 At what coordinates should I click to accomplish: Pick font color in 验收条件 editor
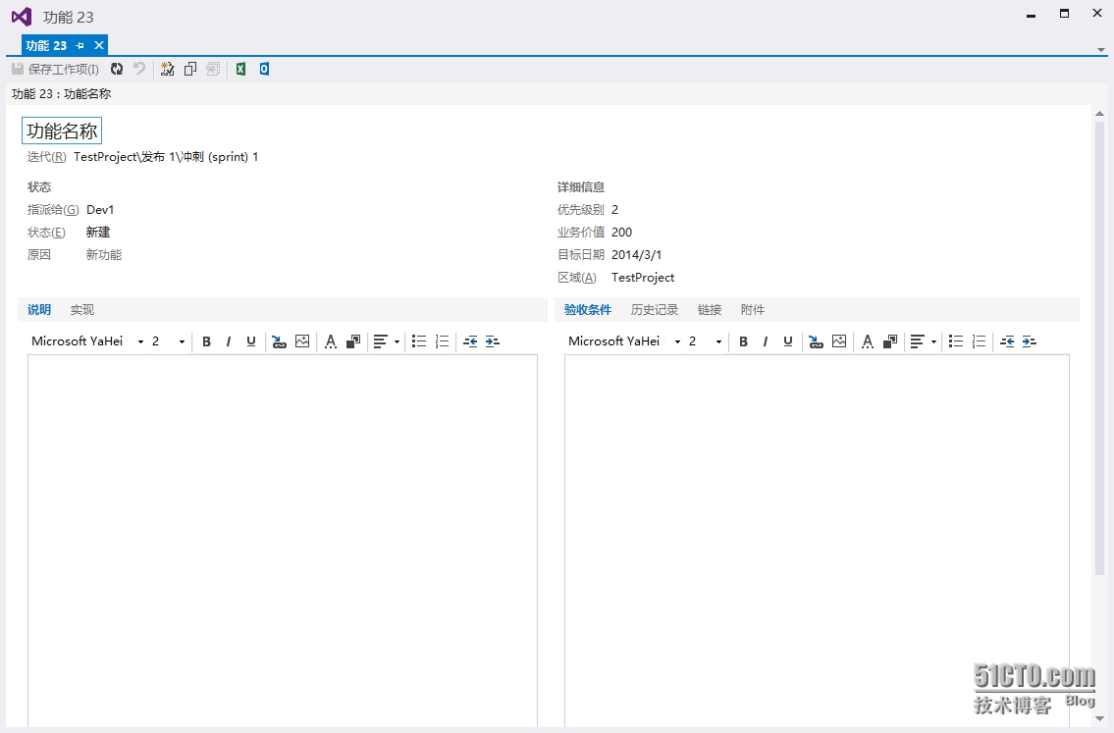[x=868, y=341]
